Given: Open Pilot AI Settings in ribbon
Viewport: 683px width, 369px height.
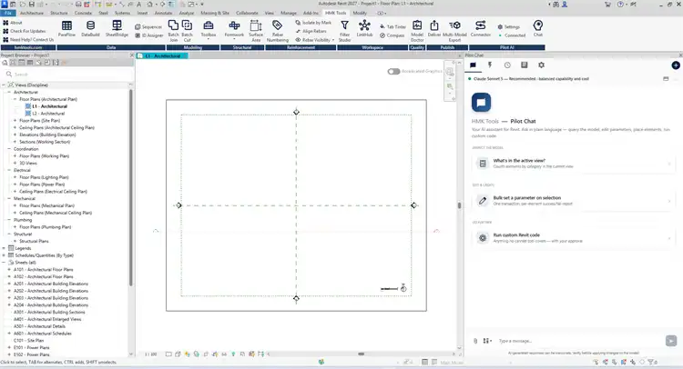Looking at the screenshot, I should tap(508, 27).
